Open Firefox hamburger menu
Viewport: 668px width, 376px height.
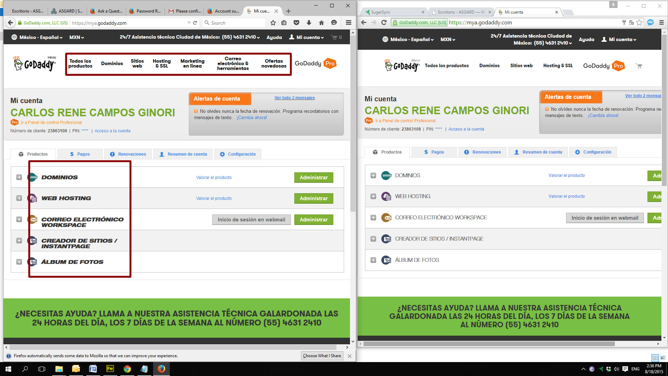[348, 23]
